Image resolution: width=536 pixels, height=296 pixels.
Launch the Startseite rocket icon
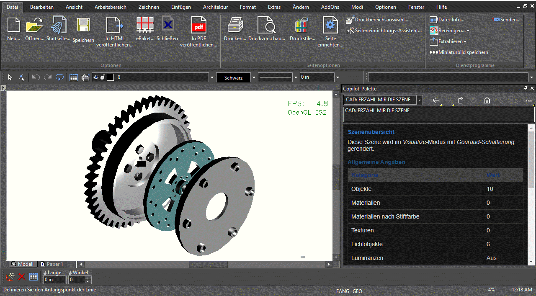(x=58, y=25)
